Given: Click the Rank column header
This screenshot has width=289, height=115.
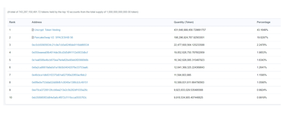Looking at the screenshot, I should [x=12, y=22].
